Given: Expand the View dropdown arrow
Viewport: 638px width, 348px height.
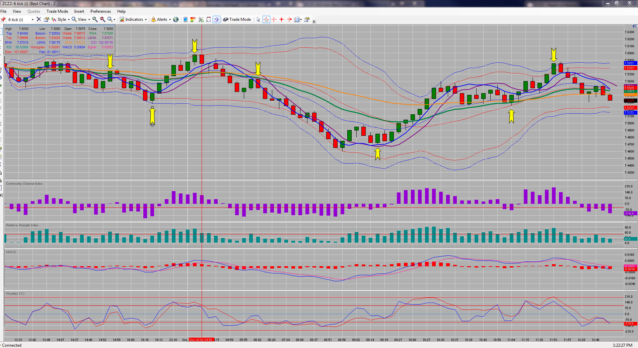Looking at the screenshot, I should click(89, 20).
